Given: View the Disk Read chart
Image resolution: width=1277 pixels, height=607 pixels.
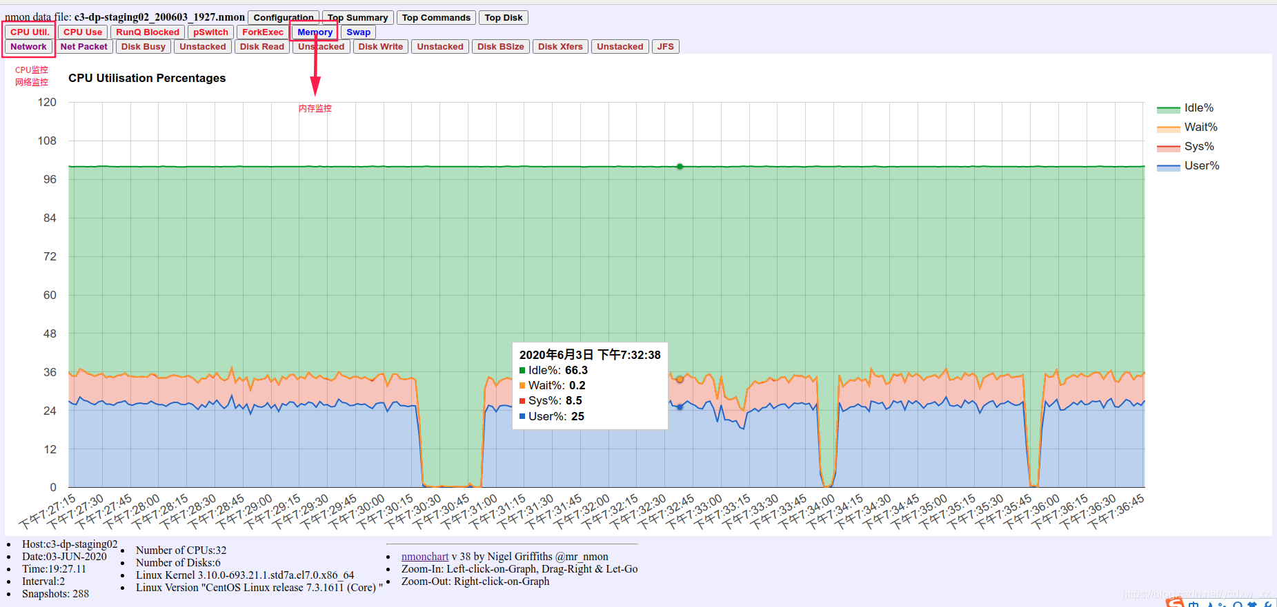Looking at the screenshot, I should [x=262, y=47].
